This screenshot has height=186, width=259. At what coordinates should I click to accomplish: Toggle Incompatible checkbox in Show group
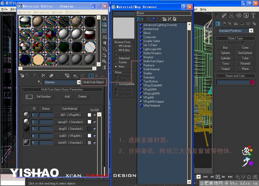pos(116,84)
